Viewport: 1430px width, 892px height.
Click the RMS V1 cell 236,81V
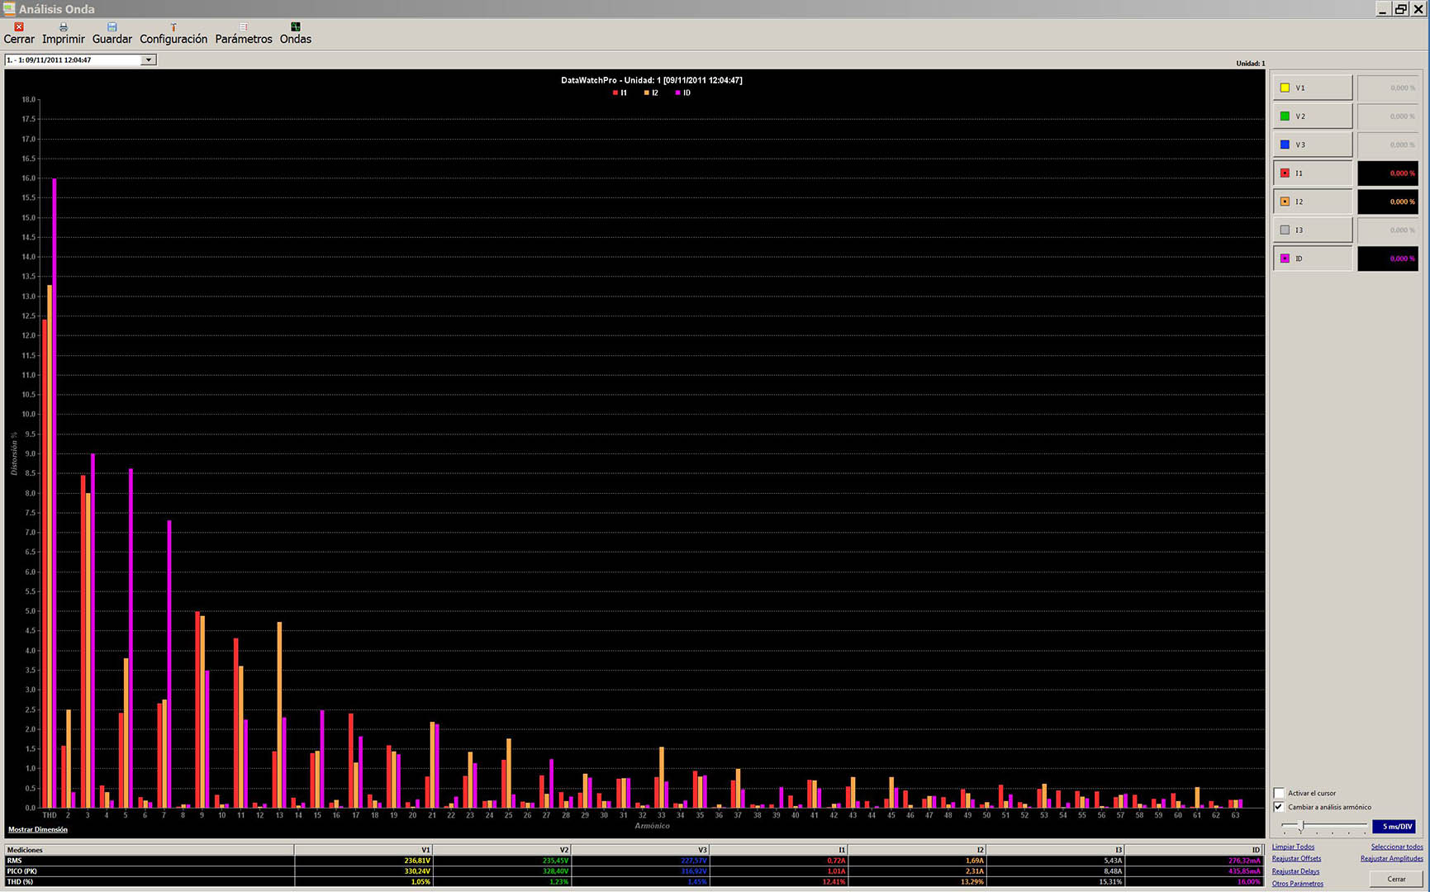[363, 861]
